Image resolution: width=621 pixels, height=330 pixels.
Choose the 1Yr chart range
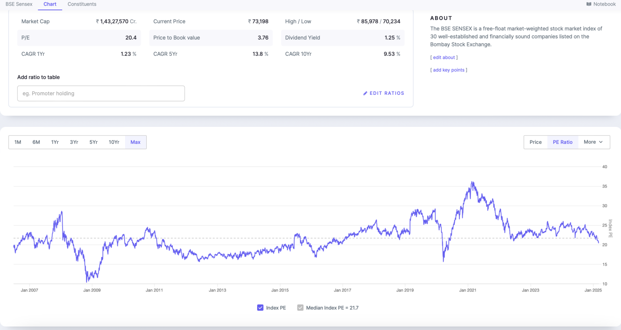pos(55,142)
